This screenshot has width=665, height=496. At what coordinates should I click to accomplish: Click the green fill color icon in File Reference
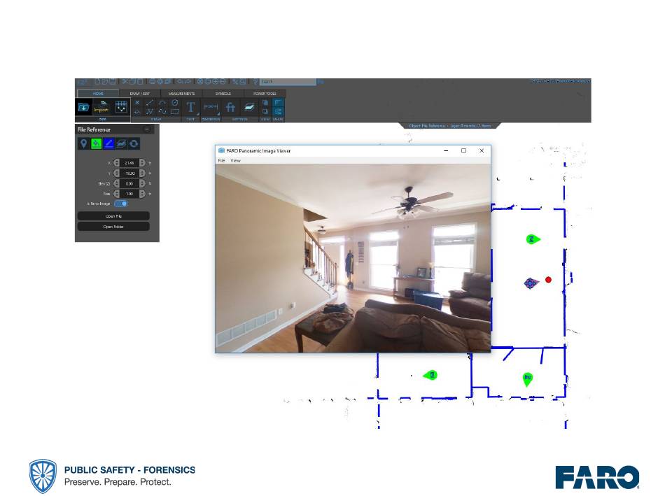click(97, 143)
